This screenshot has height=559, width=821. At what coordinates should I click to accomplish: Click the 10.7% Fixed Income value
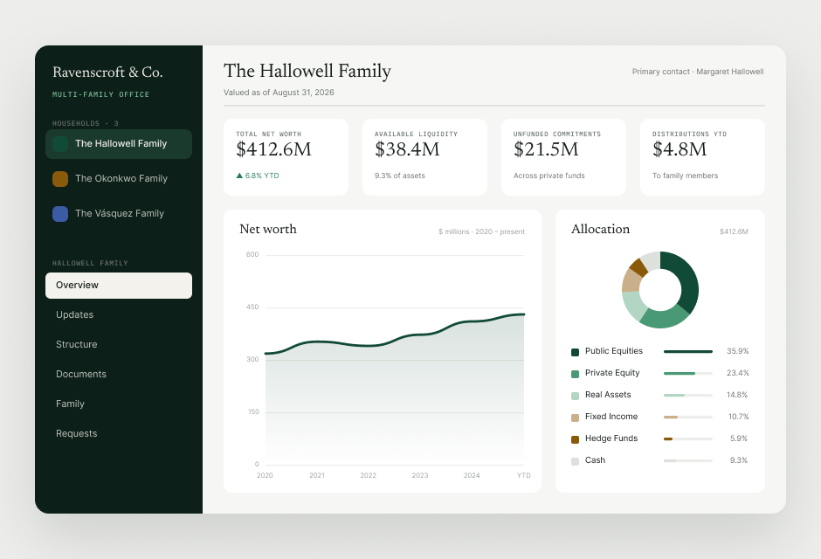coord(739,418)
